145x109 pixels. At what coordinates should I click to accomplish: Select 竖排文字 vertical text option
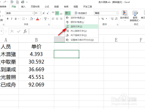[81, 26]
